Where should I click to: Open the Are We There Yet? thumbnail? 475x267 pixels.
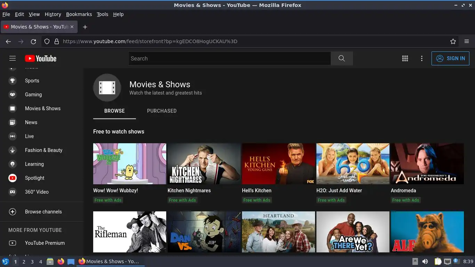click(x=353, y=232)
